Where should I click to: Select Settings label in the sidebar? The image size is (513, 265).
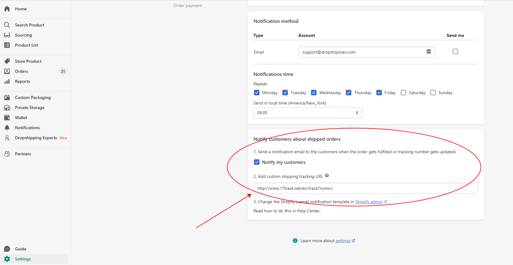23,259
